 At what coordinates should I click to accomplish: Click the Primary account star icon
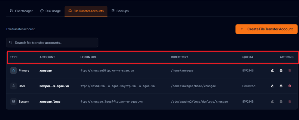(x=13, y=70)
